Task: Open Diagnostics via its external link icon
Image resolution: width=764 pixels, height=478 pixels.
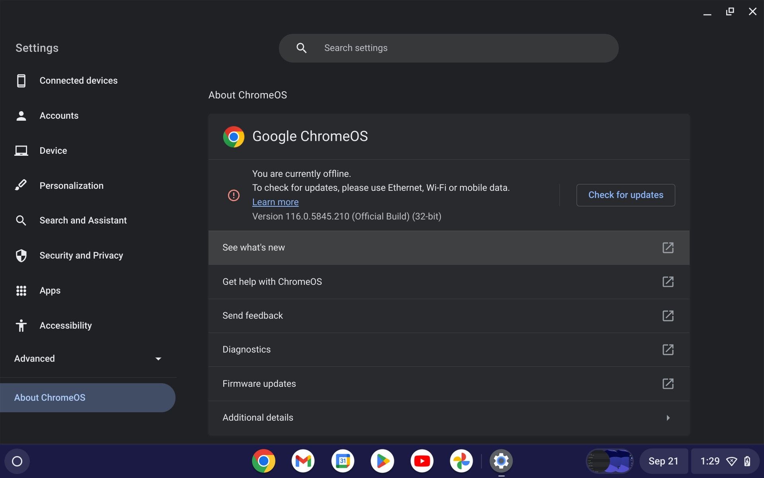Action: [x=668, y=349]
